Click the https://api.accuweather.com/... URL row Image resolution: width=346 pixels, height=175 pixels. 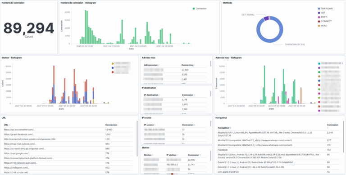pos(68,130)
